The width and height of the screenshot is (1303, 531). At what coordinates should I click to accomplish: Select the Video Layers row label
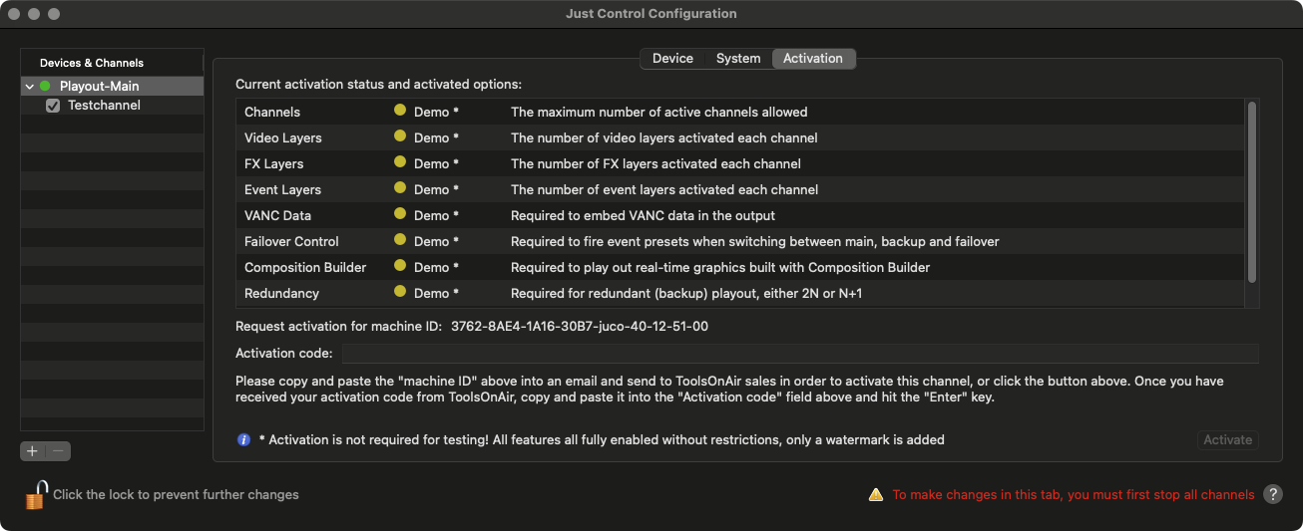(283, 138)
